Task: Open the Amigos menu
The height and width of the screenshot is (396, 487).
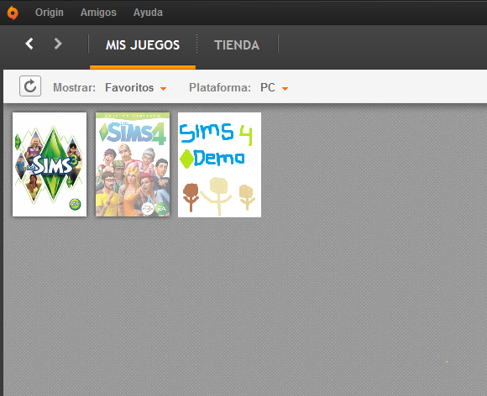Action: coord(98,13)
